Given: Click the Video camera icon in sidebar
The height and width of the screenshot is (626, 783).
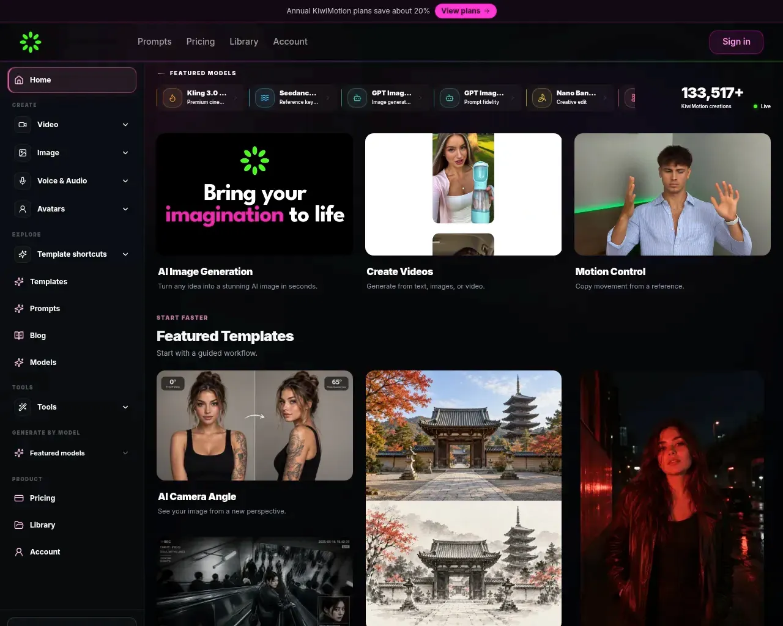Looking at the screenshot, I should (23, 125).
